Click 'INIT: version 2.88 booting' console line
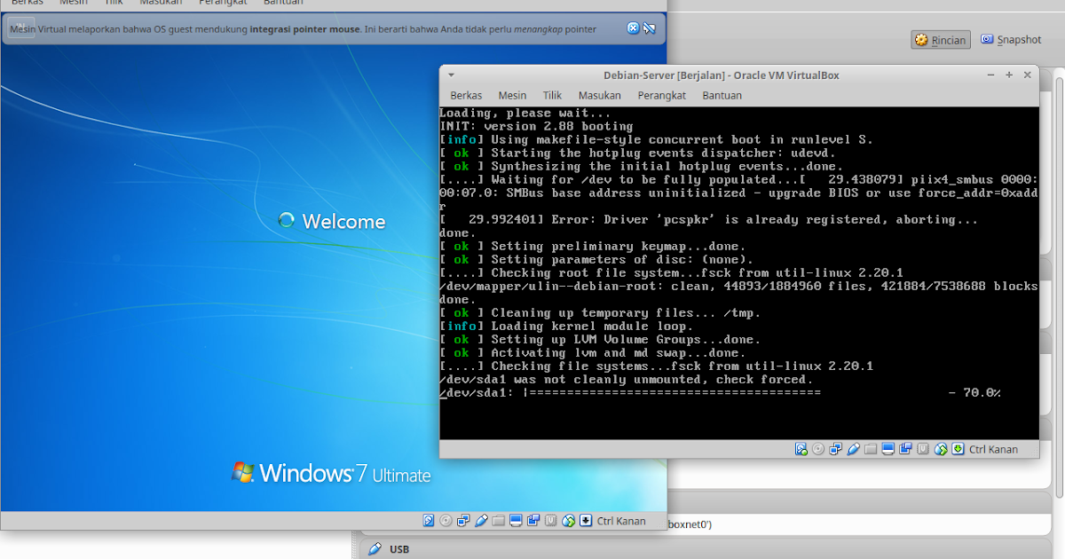The image size is (1065, 559). 536,126
